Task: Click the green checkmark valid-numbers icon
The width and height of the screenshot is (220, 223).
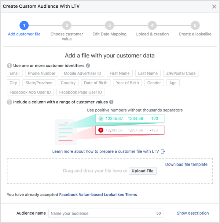Action: pyautogui.click(x=101, y=118)
